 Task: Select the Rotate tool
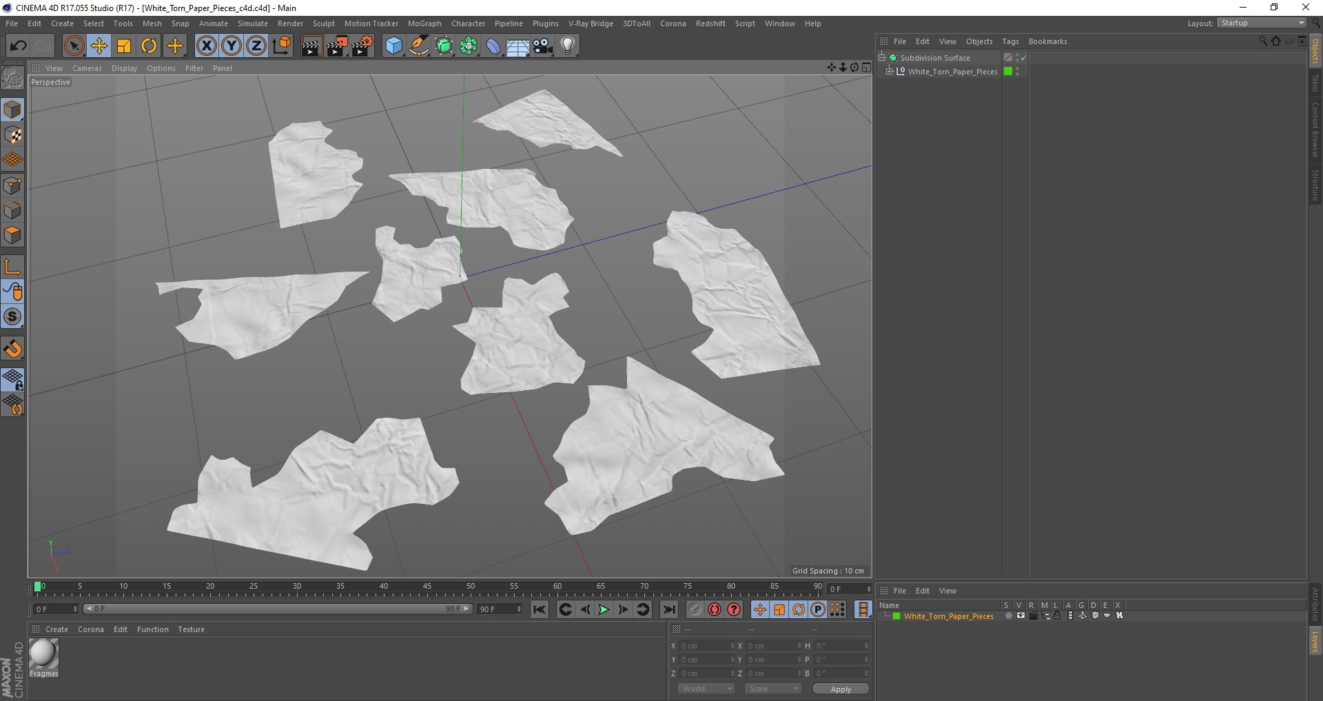coord(149,46)
